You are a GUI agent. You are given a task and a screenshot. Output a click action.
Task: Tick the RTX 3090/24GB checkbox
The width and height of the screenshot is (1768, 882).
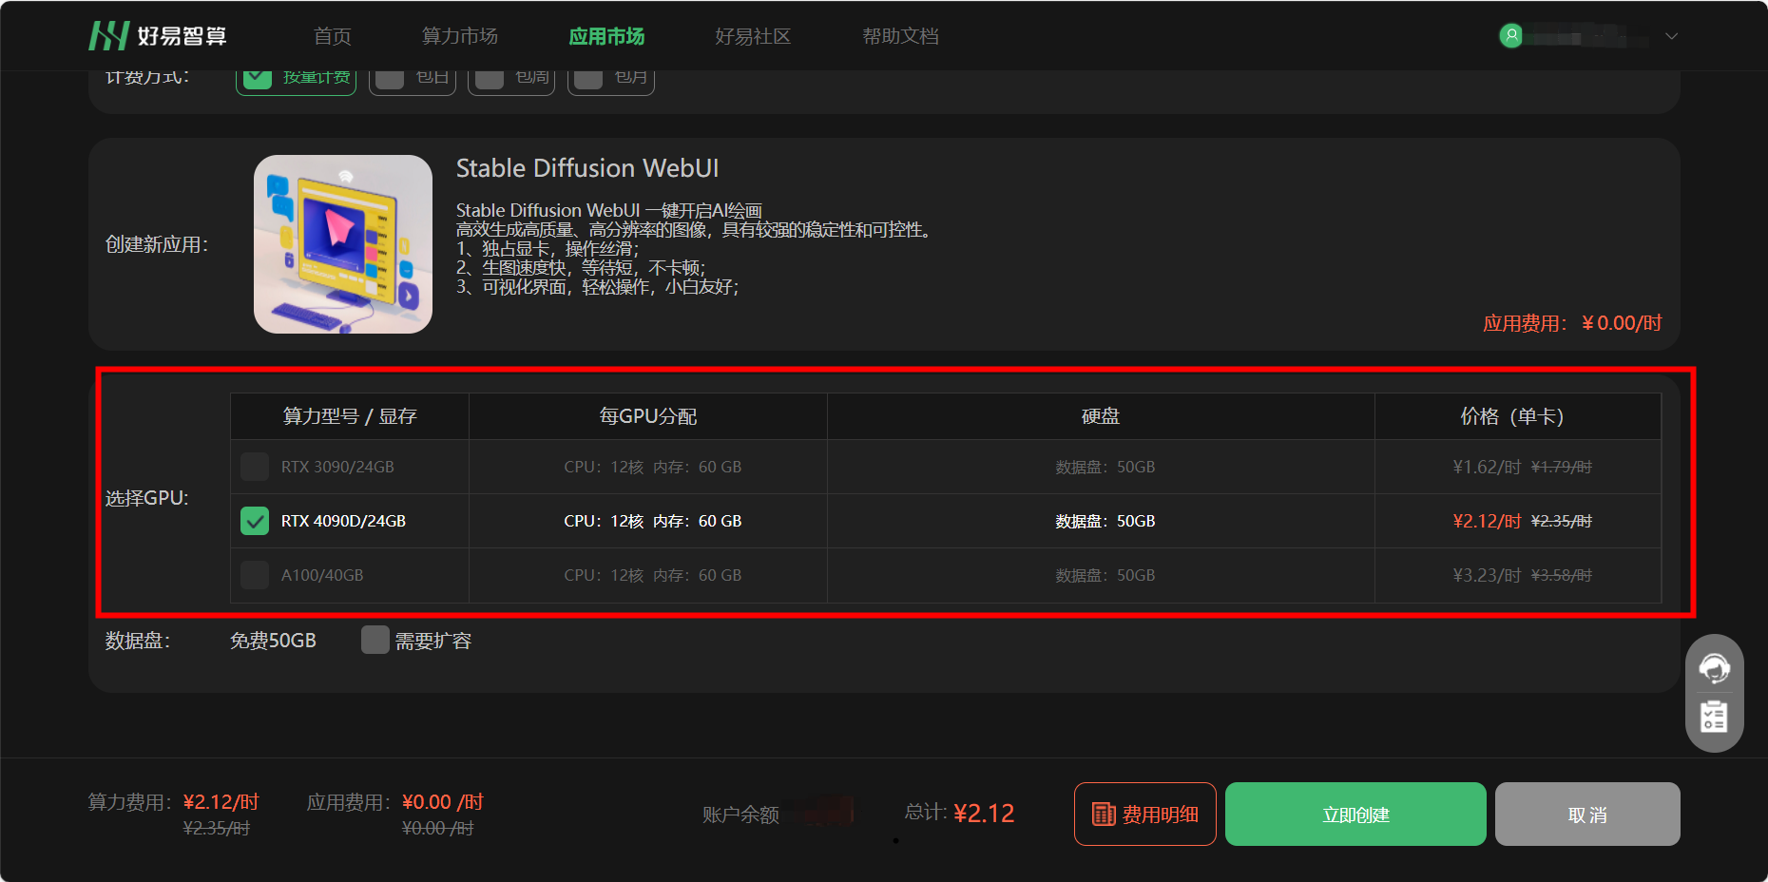point(255,467)
